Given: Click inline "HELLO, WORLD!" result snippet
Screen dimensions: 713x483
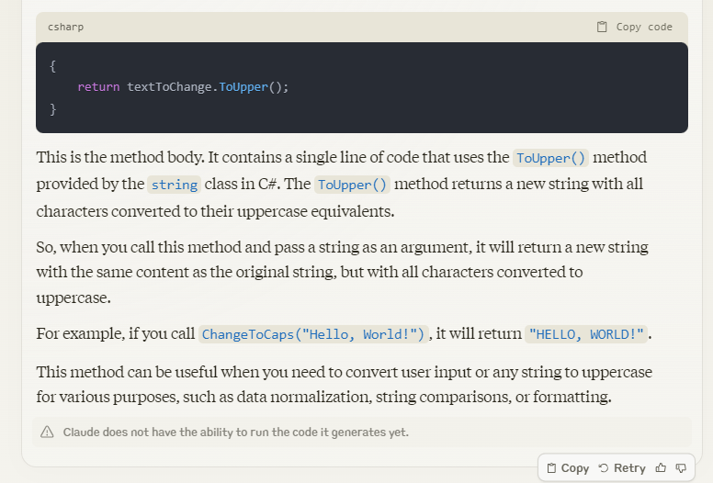Looking at the screenshot, I should pos(586,334).
